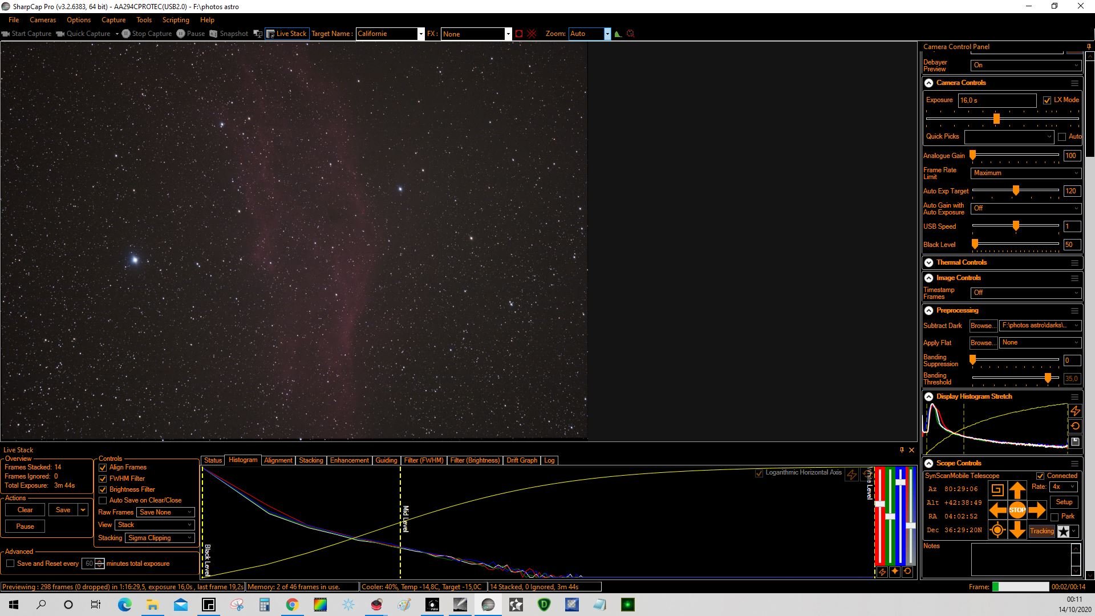The image size is (1095, 616).
Task: Move the telescope down with arrow
Action: pos(1017,530)
